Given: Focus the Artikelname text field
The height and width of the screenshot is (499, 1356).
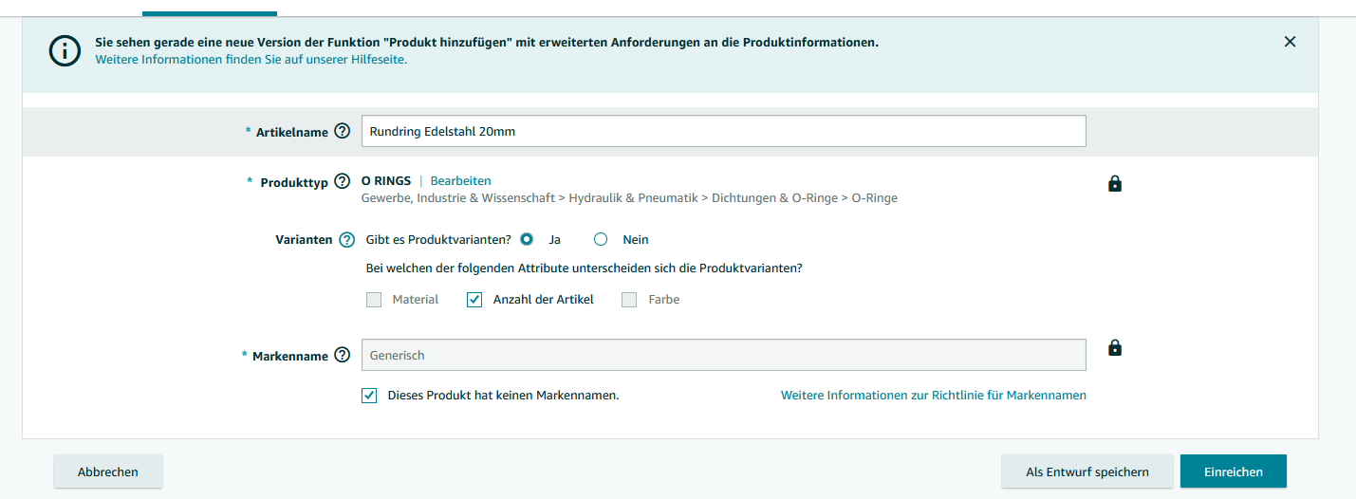Looking at the screenshot, I should [x=724, y=132].
